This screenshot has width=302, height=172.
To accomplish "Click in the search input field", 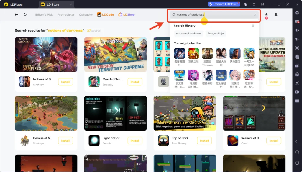I will [x=214, y=15].
